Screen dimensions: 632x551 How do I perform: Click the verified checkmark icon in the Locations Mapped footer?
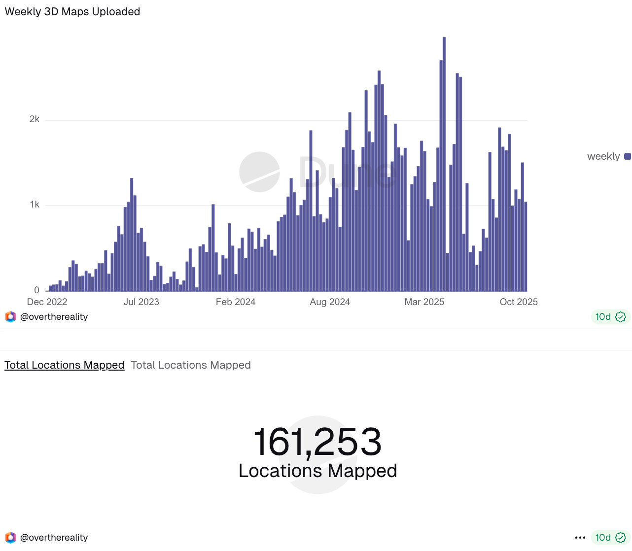(x=621, y=538)
